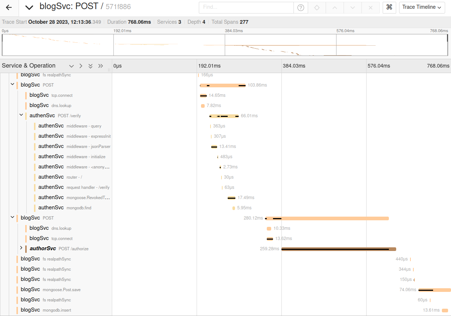Click the Duration 768.06ms header text
Viewport: 451px width, 316px height.
point(129,22)
